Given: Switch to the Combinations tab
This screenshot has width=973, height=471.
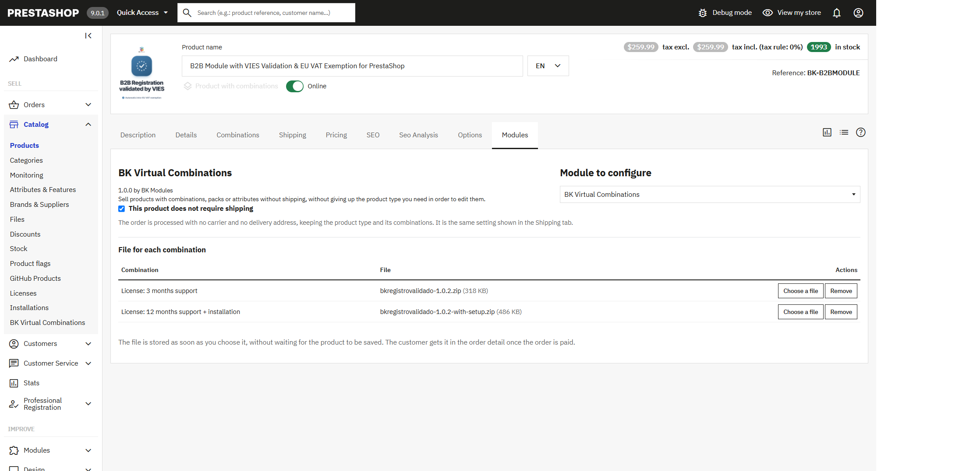Looking at the screenshot, I should 238,135.
